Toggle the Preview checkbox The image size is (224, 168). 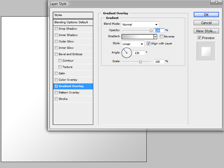[x=199, y=38]
